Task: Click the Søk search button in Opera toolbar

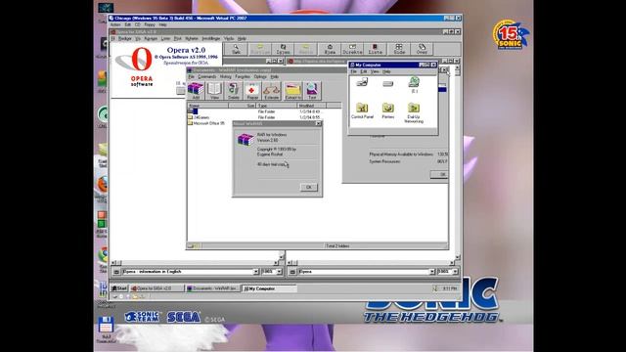Action: click(x=236, y=49)
